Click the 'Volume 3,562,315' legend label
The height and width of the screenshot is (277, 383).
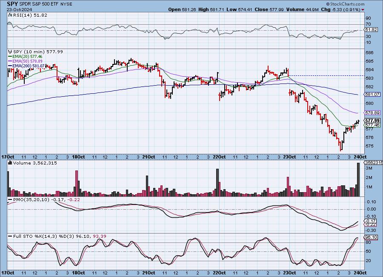[35, 163]
